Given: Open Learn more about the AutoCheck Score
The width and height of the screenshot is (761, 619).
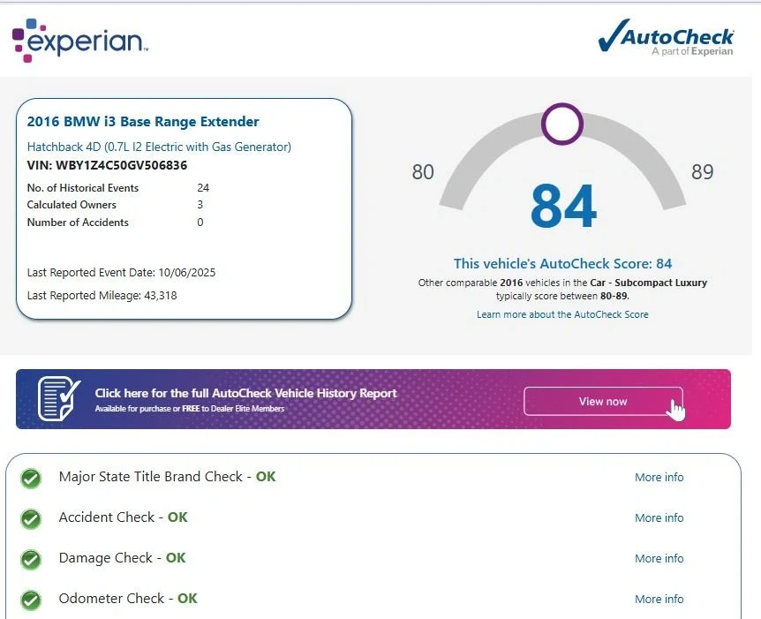Looking at the screenshot, I should (x=562, y=314).
